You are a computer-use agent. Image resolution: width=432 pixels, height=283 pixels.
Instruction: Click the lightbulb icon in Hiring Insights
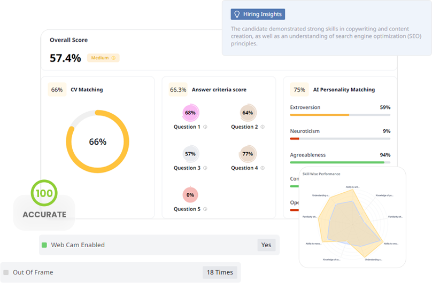[237, 14]
